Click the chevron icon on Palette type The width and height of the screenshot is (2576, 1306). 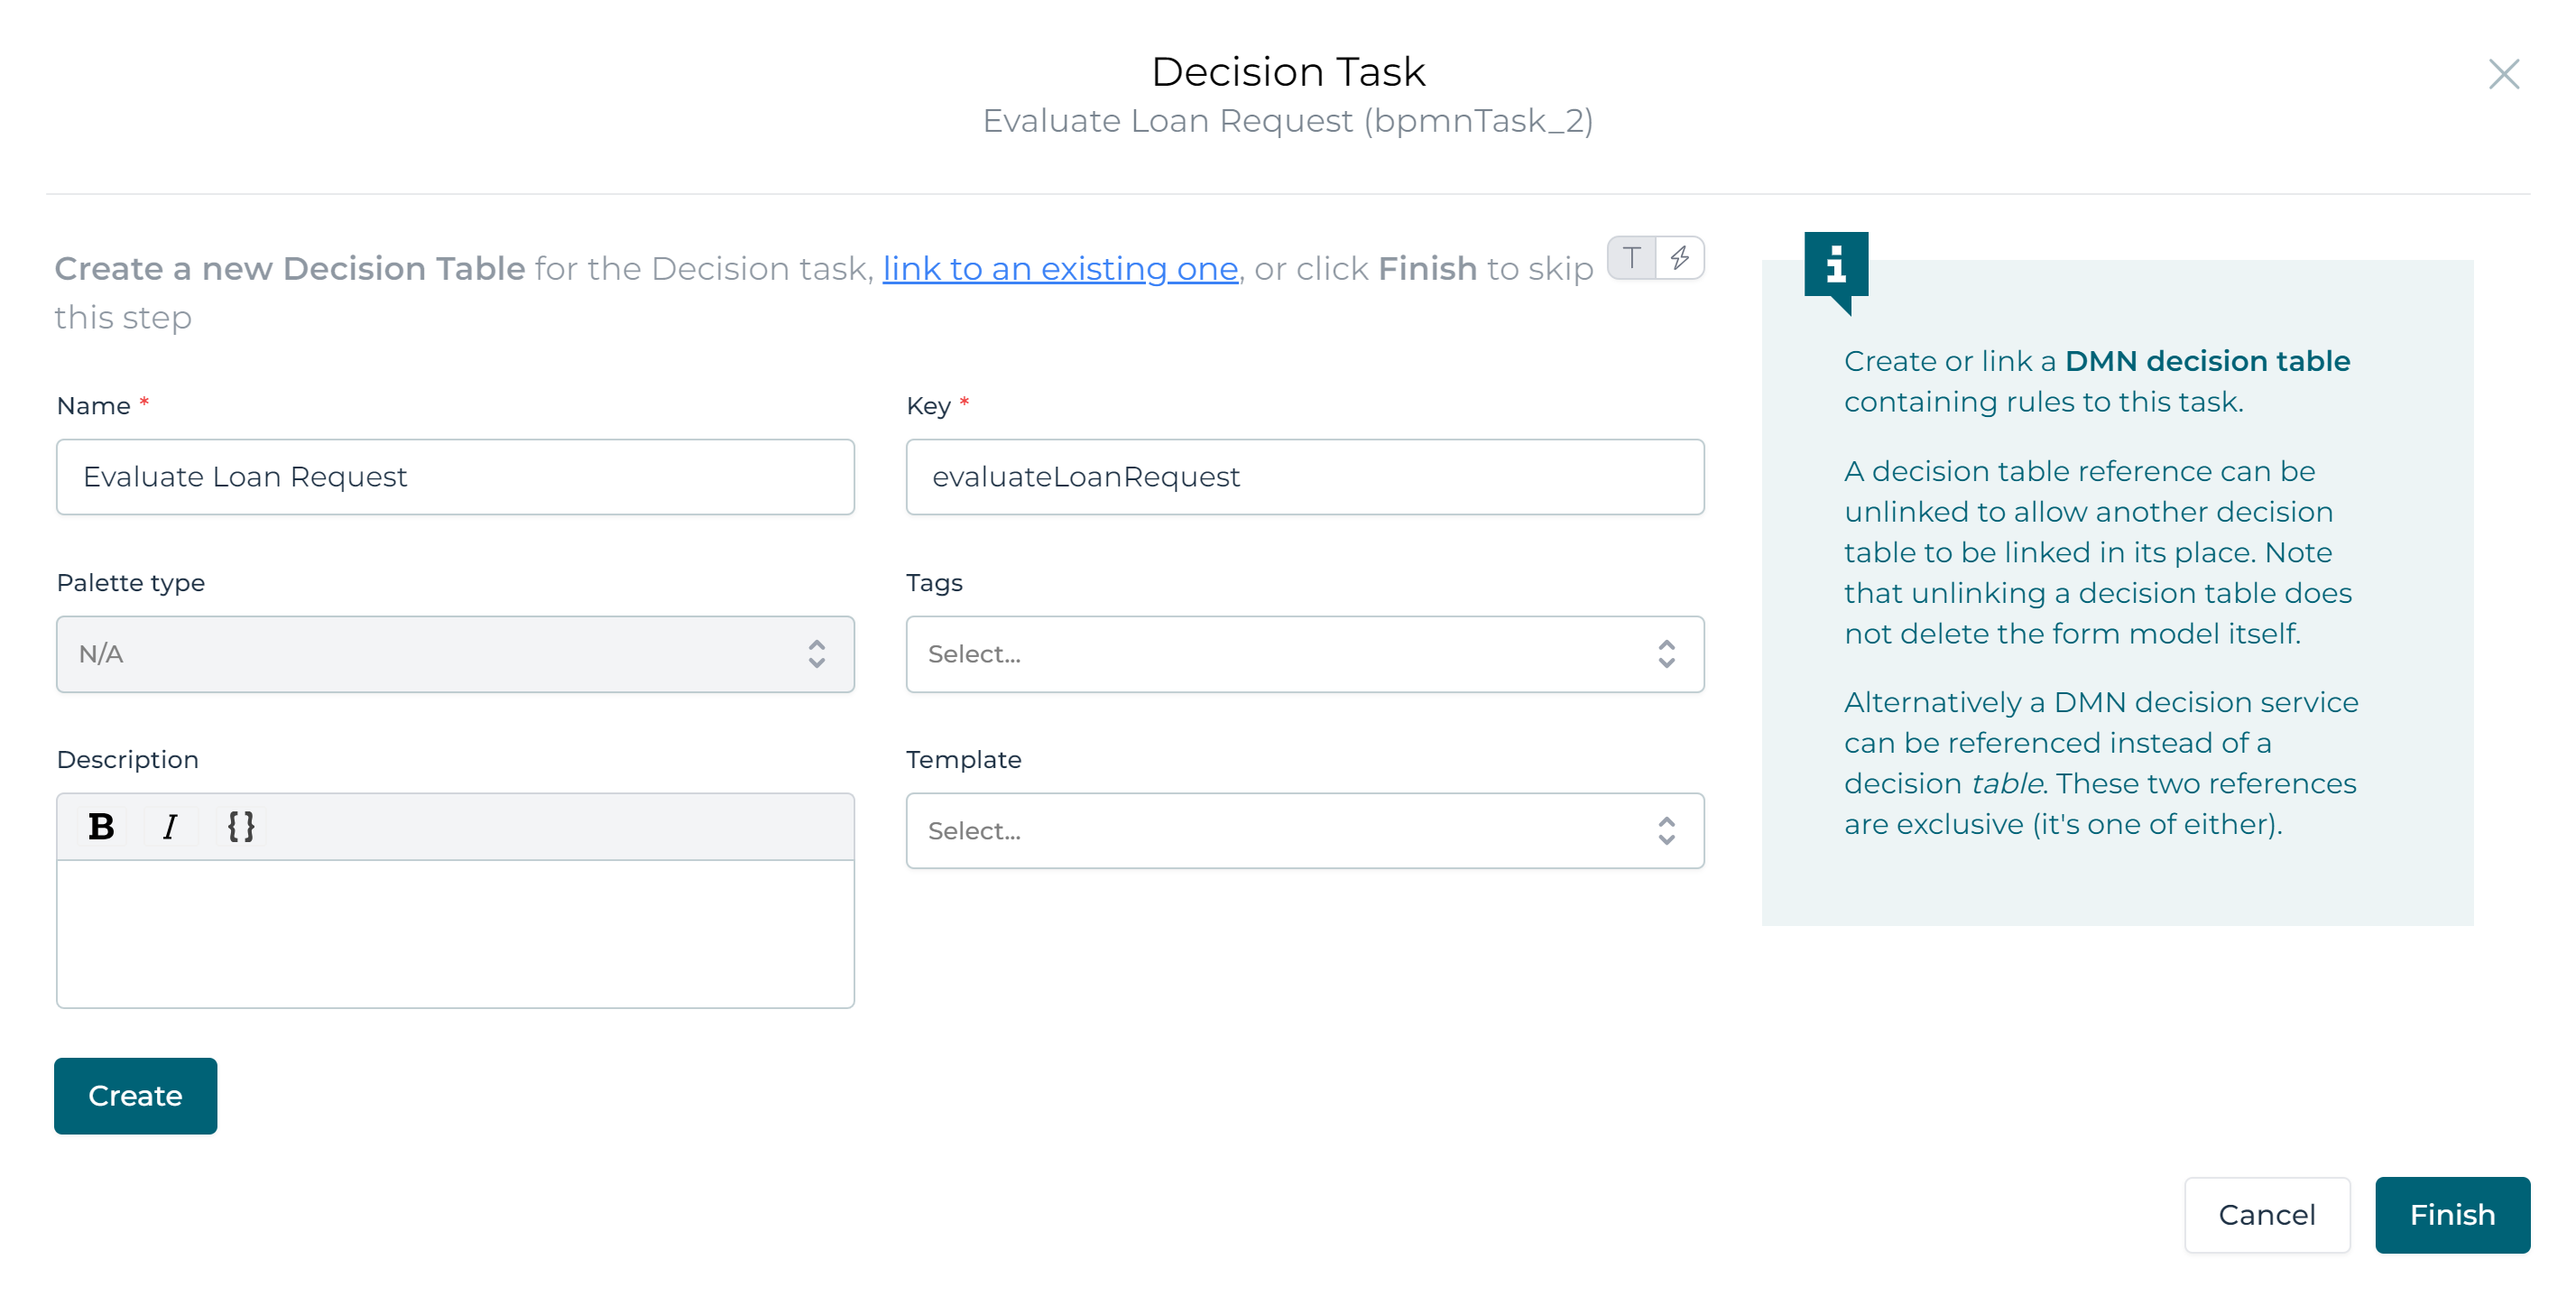[817, 654]
